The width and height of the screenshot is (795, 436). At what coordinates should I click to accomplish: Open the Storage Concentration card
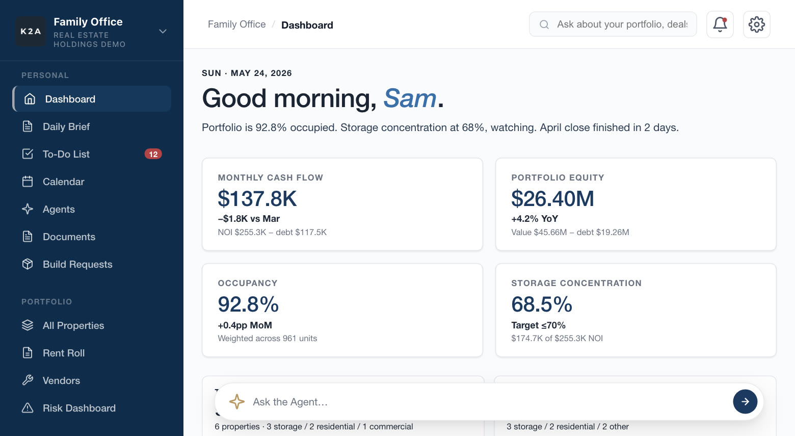pyautogui.click(x=636, y=310)
